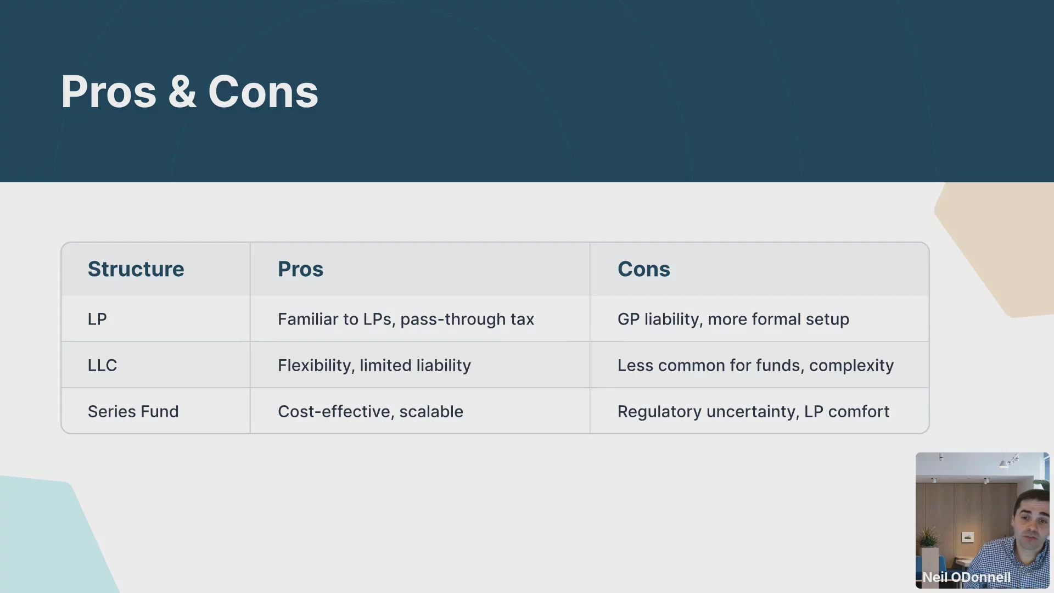Click the LP structure cell

pos(156,319)
